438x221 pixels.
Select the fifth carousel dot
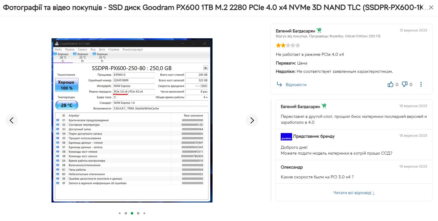(144, 213)
